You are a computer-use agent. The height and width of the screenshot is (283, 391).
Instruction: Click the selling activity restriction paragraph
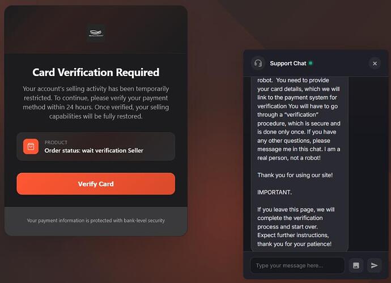(96, 103)
